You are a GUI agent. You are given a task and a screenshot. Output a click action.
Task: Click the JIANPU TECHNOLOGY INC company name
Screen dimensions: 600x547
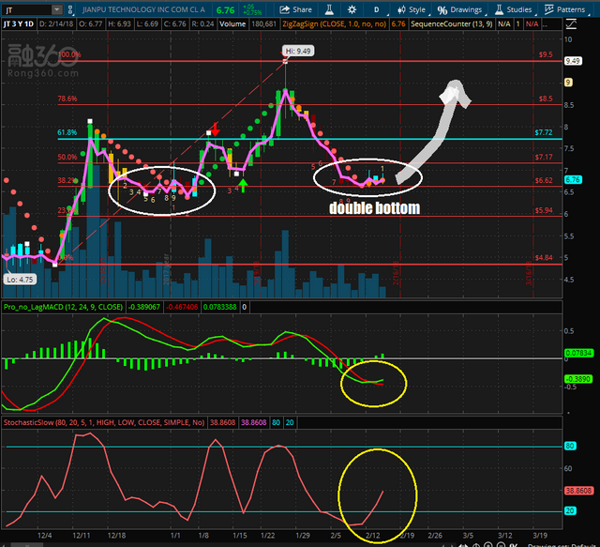(143, 9)
